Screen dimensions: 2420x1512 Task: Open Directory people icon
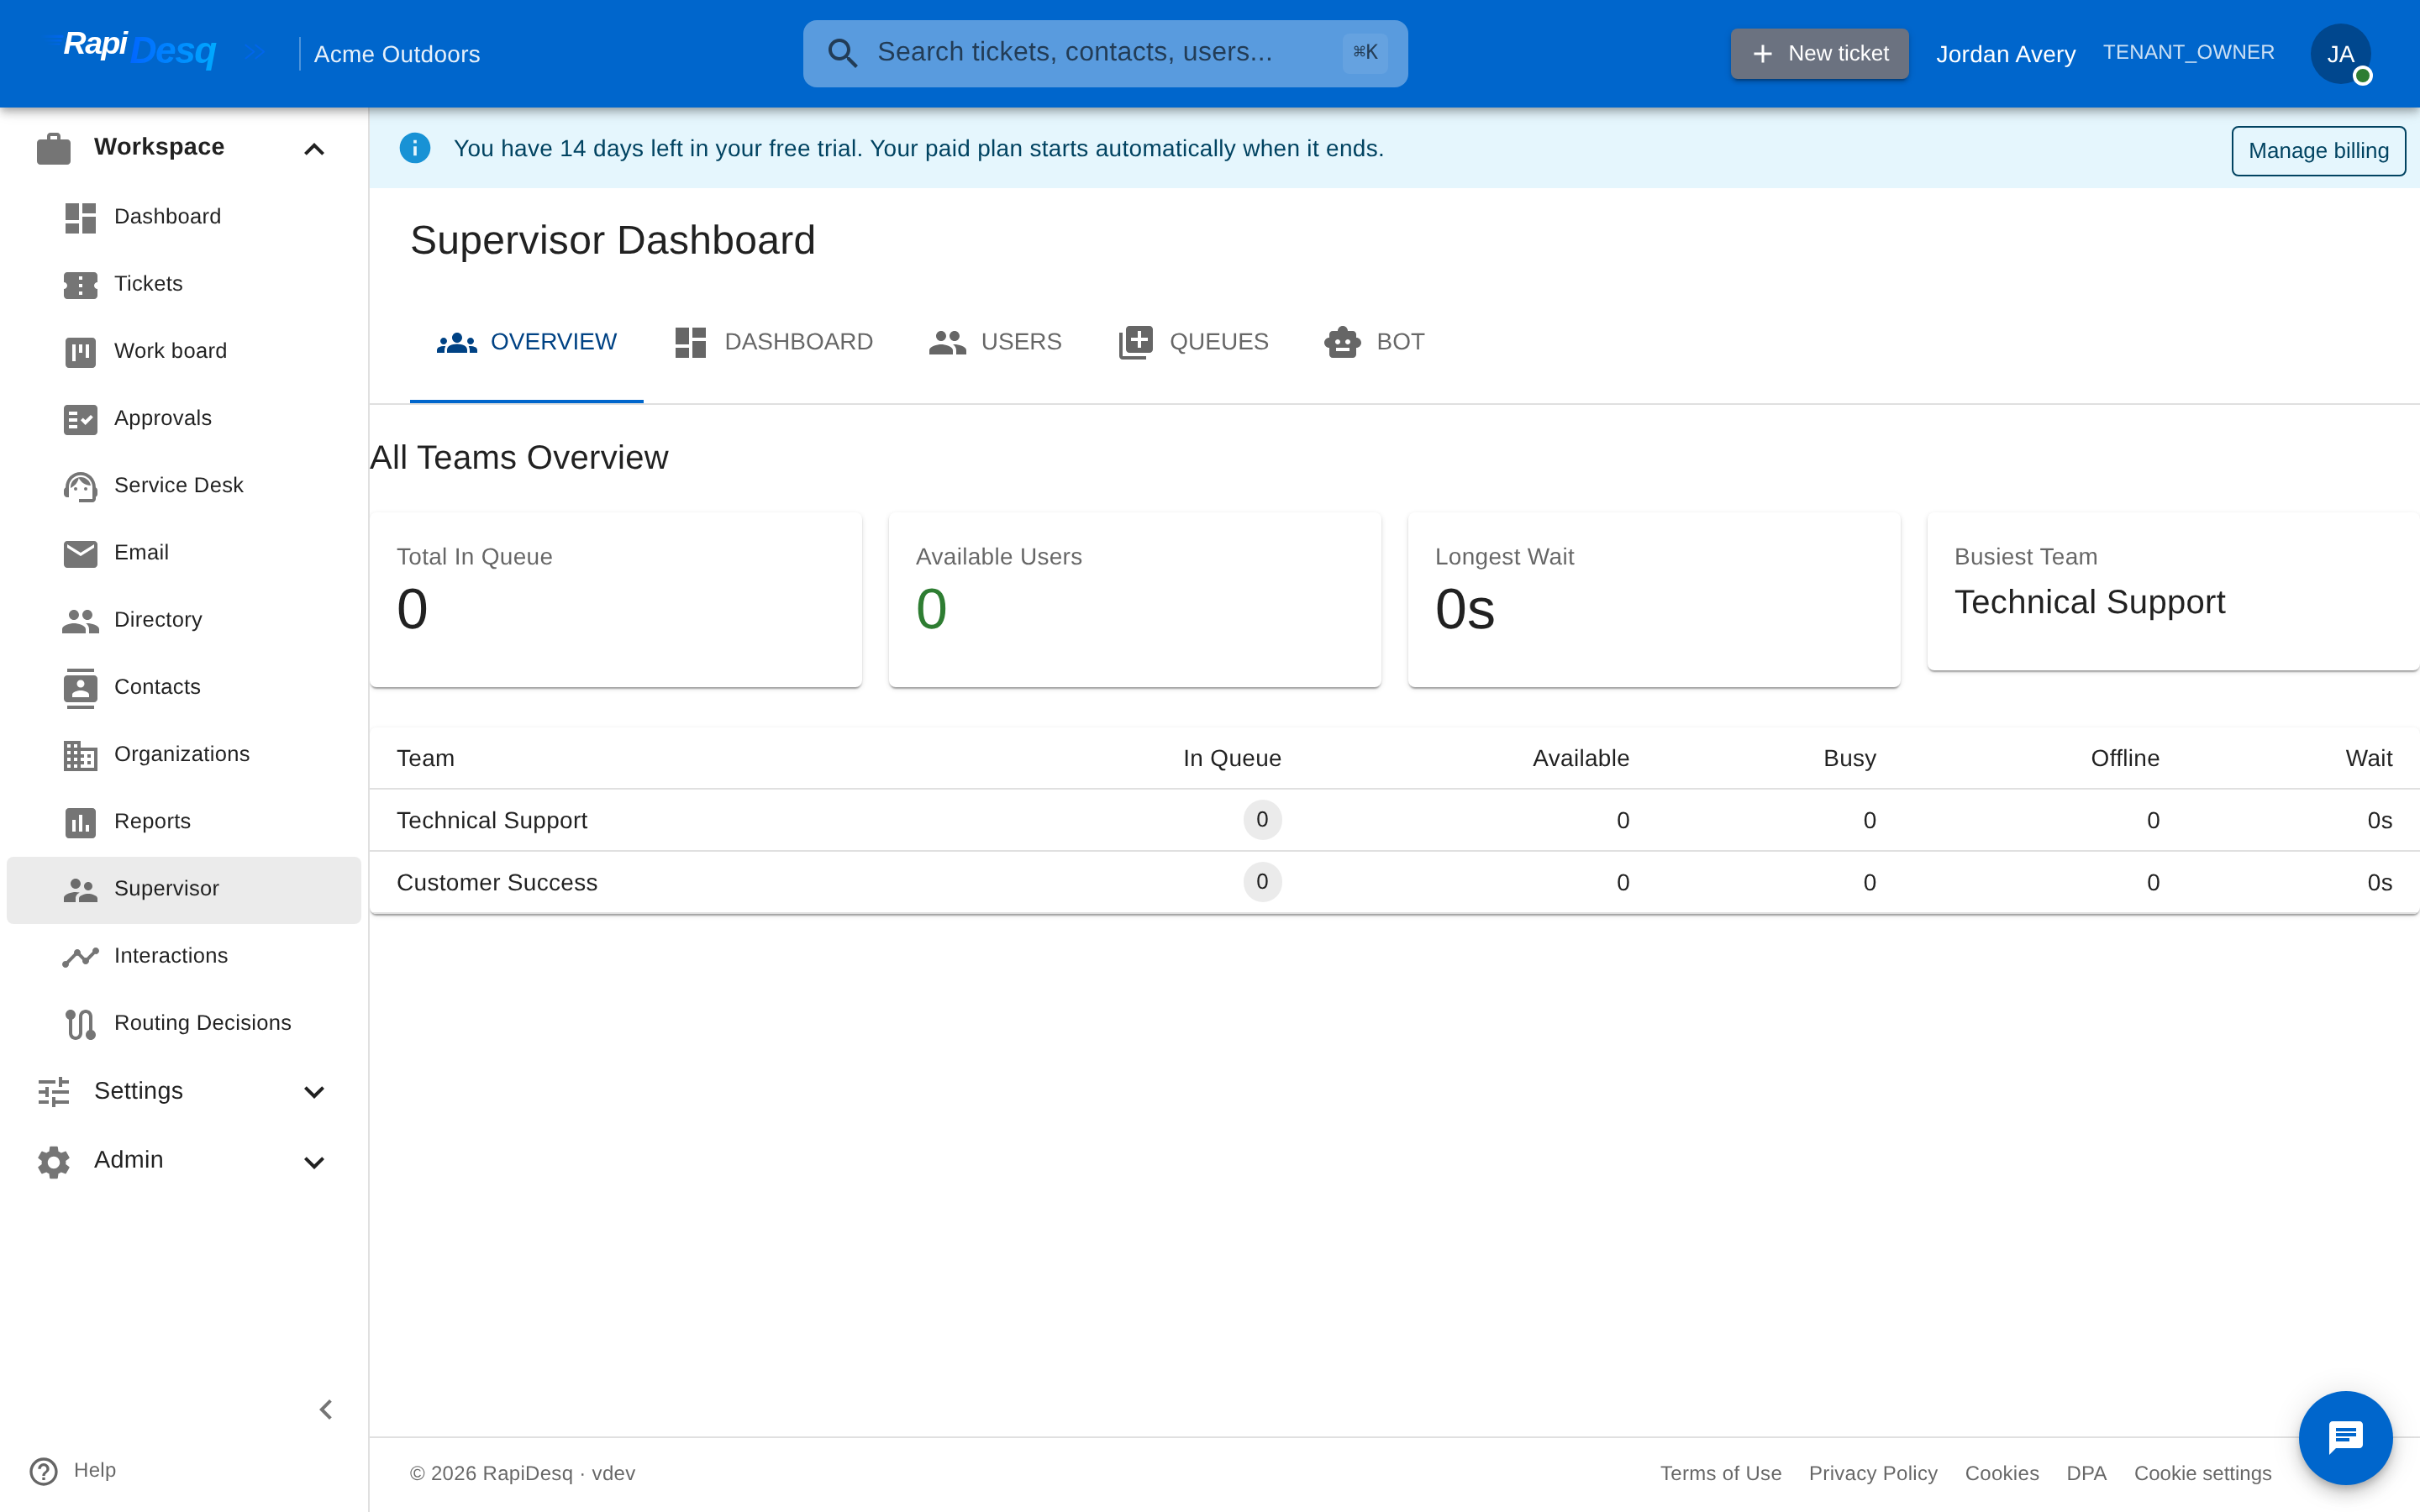tap(80, 620)
